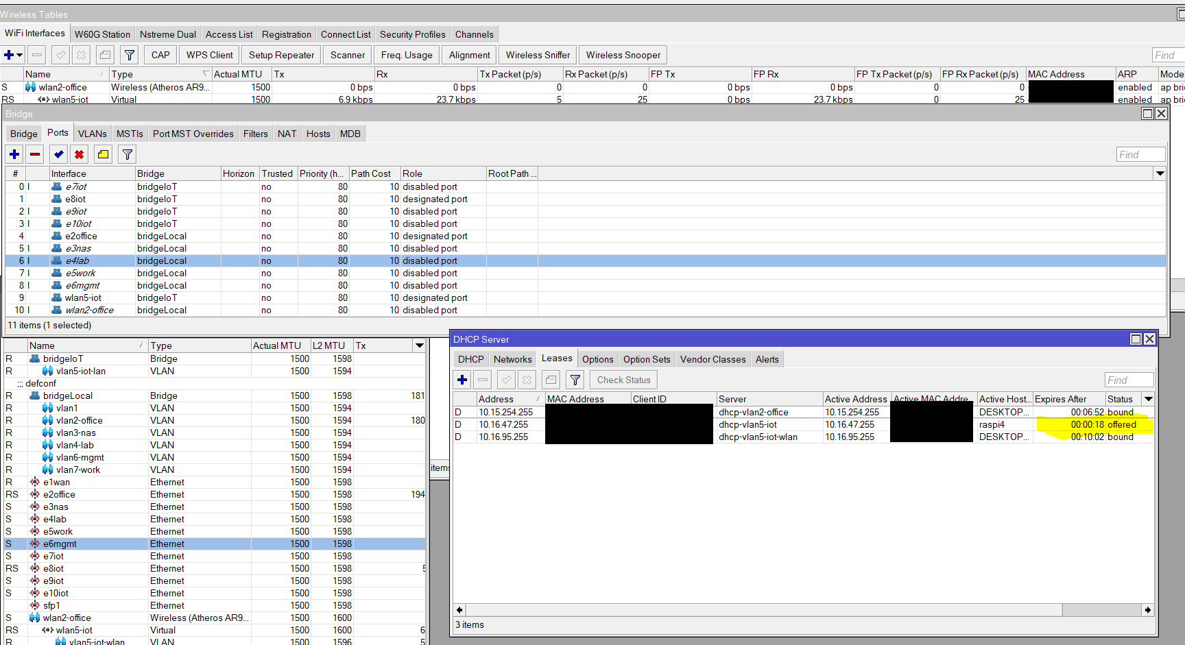Switch to Networks tab in DHCP Server
Image resolution: width=1185 pixels, height=645 pixels.
[512, 359]
